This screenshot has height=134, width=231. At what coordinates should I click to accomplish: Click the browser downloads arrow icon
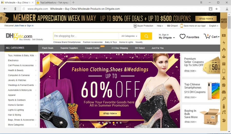click(227, 9)
